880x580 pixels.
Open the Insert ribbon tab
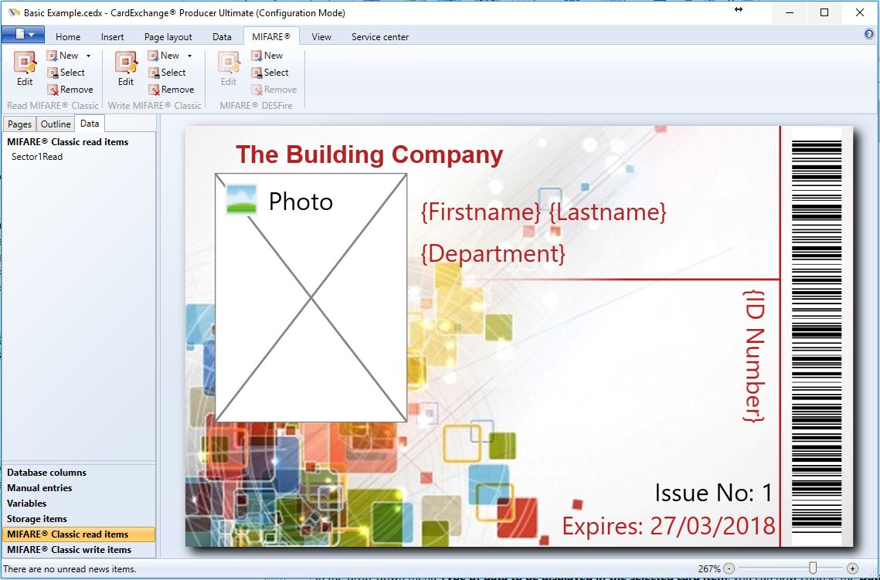point(112,37)
